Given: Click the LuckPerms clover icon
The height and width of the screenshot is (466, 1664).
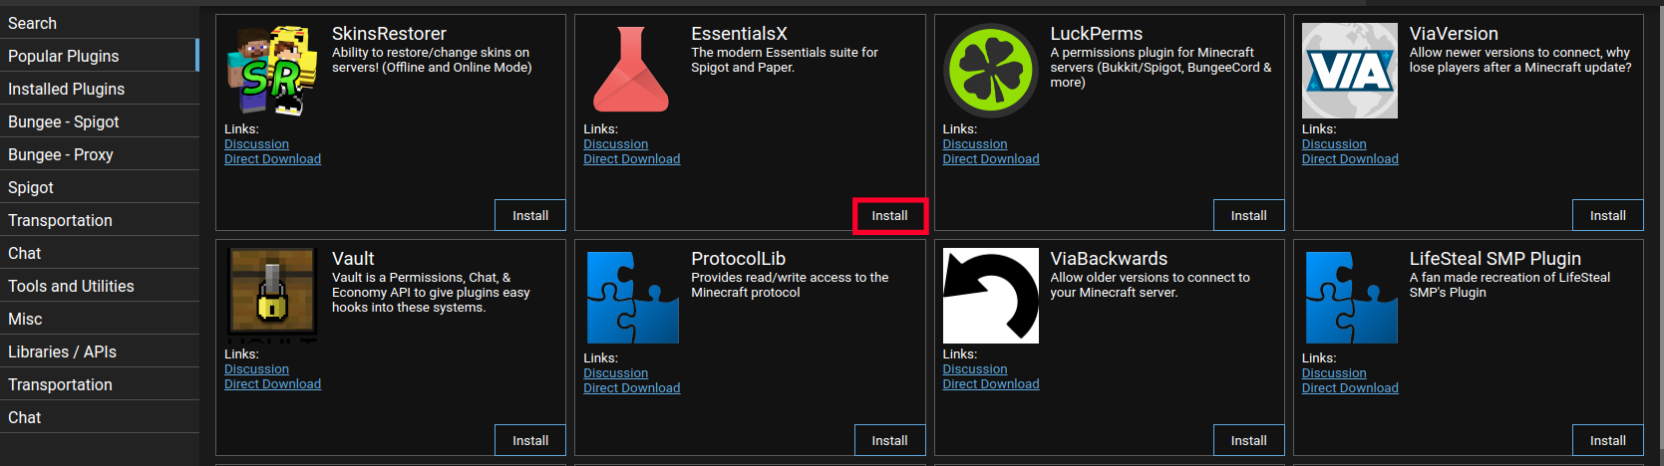Looking at the screenshot, I should click(991, 71).
